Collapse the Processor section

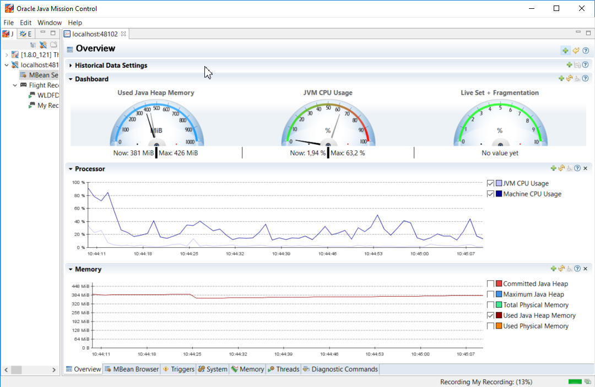71,169
